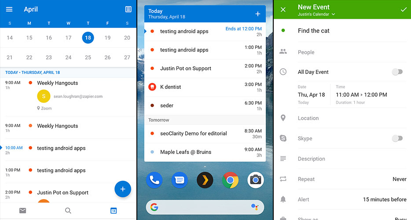Open the search tab in bottom bar
This screenshot has height=220, width=411.
(68, 211)
